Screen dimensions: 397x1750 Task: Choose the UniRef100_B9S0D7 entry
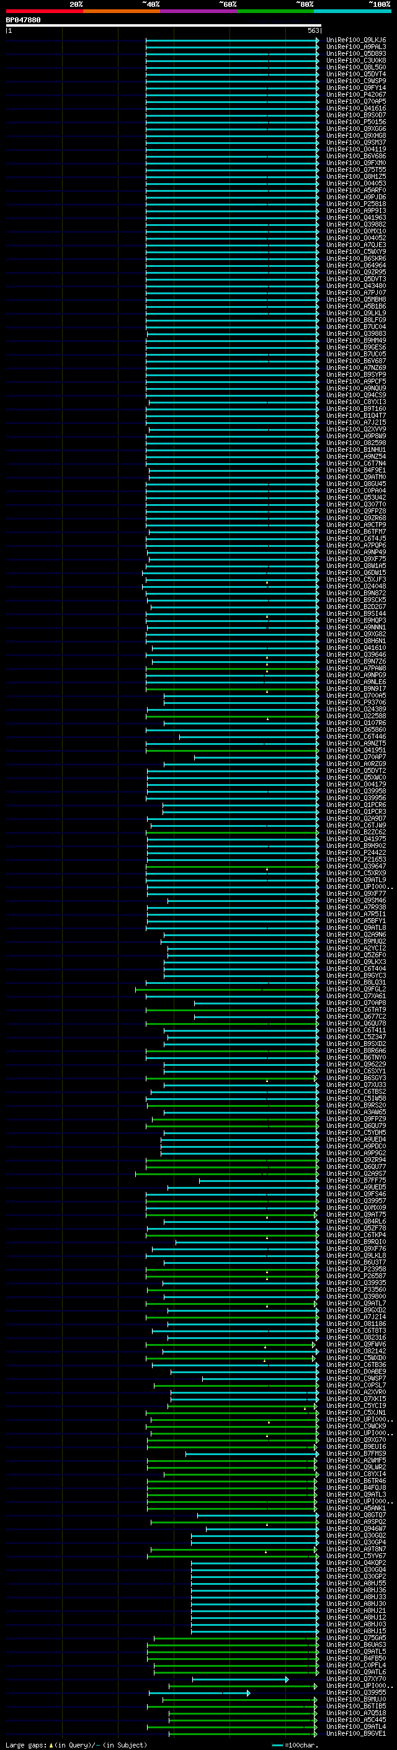pyautogui.click(x=356, y=115)
